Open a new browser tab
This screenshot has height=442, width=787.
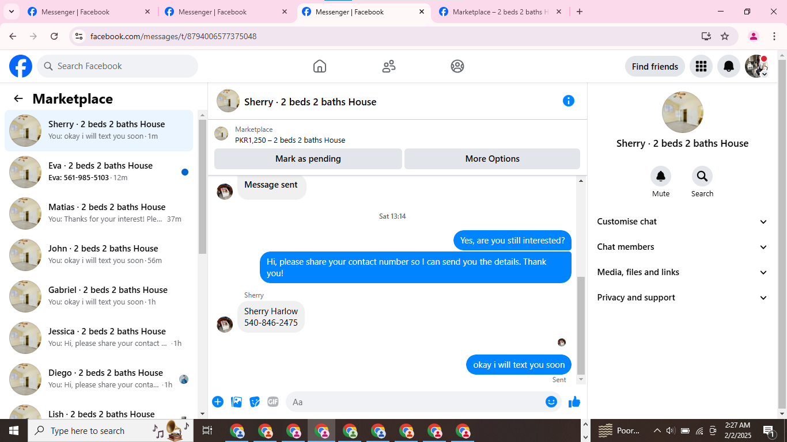580,12
